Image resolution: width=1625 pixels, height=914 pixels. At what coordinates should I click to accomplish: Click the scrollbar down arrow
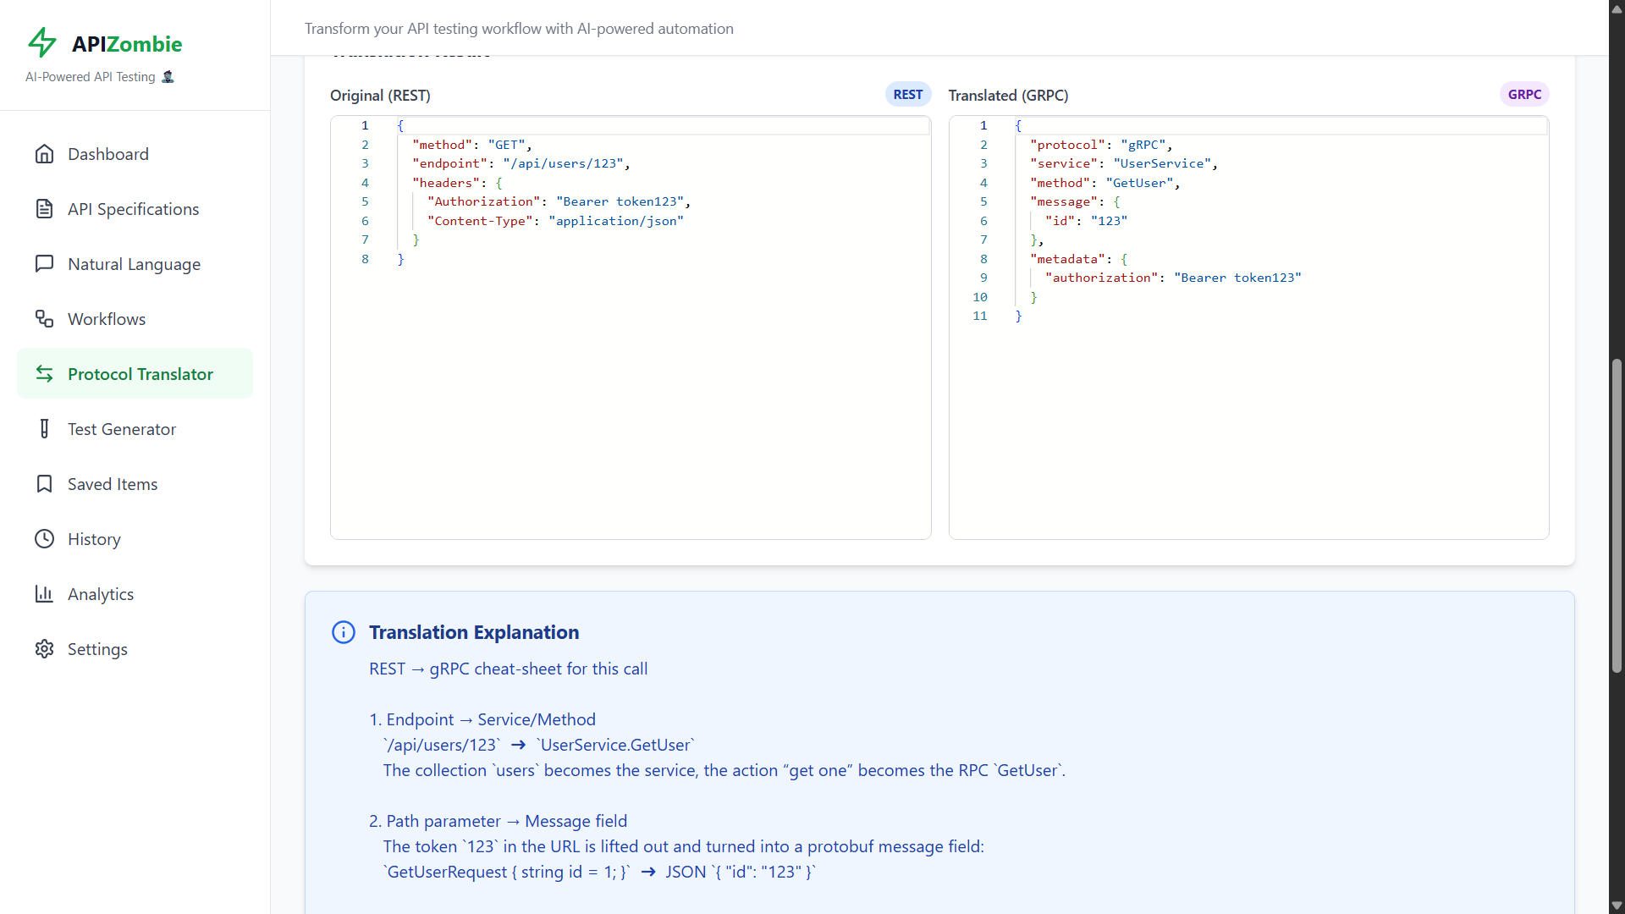pyautogui.click(x=1617, y=906)
